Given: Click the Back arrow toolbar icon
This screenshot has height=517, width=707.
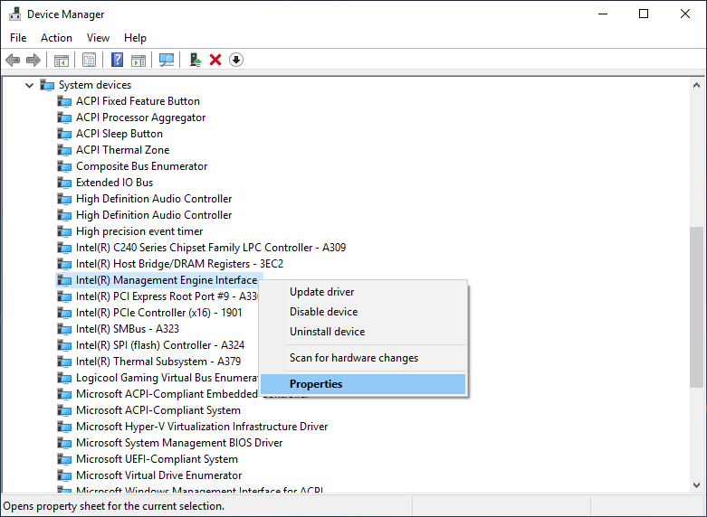Looking at the screenshot, I should pos(13,60).
